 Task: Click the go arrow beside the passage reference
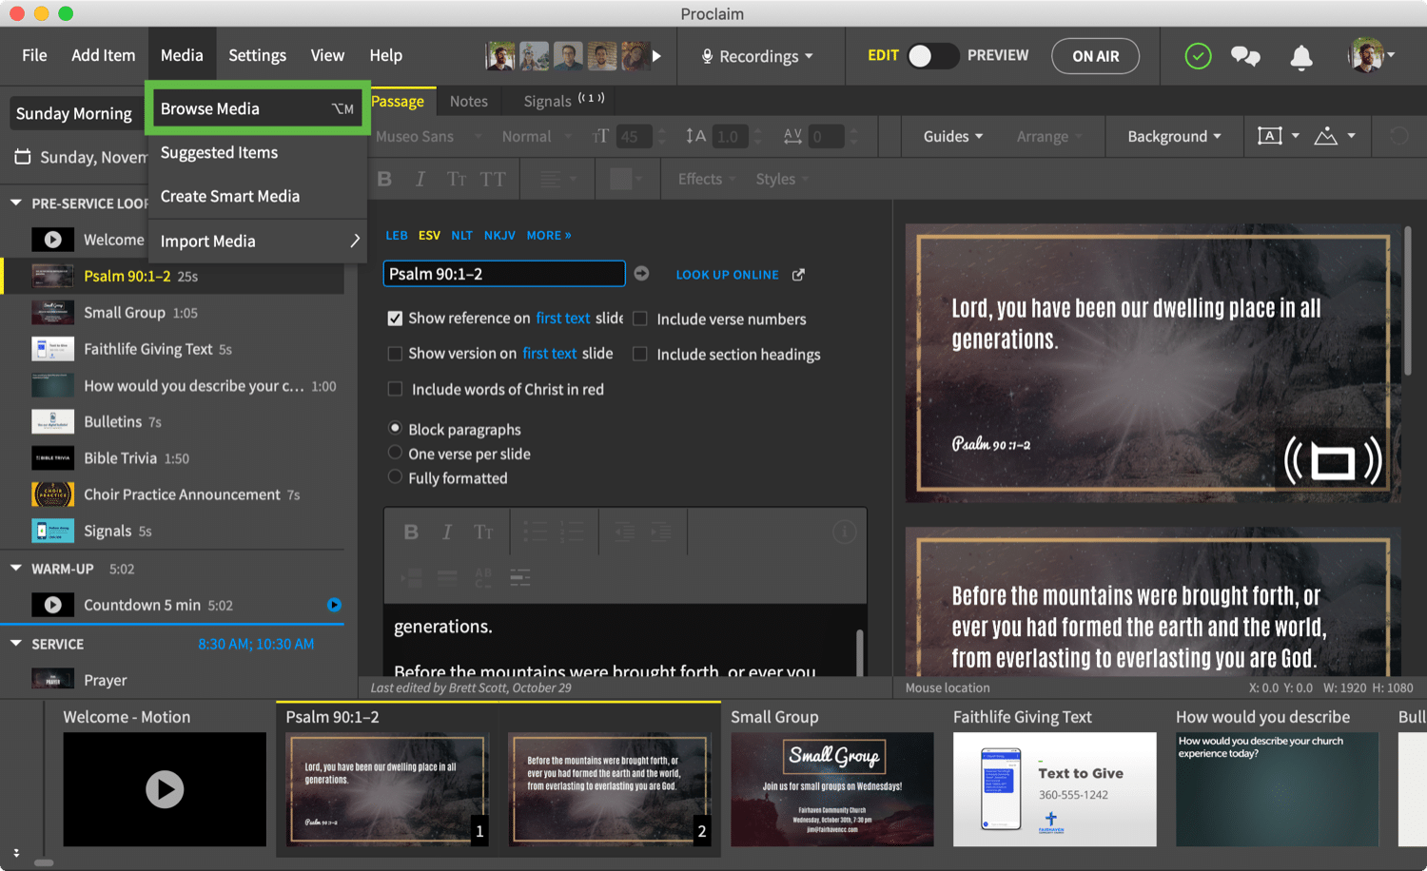click(641, 274)
